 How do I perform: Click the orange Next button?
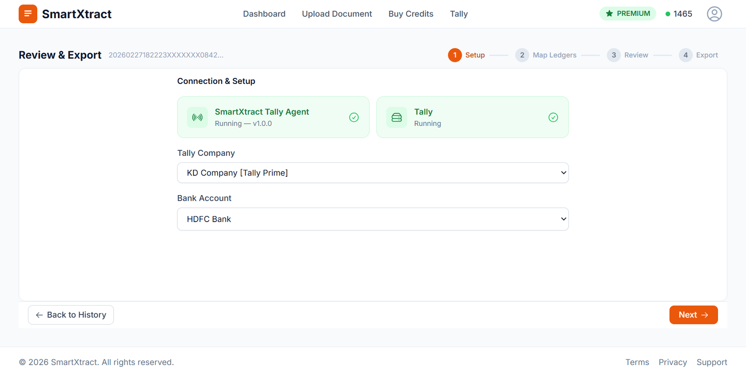click(693, 315)
